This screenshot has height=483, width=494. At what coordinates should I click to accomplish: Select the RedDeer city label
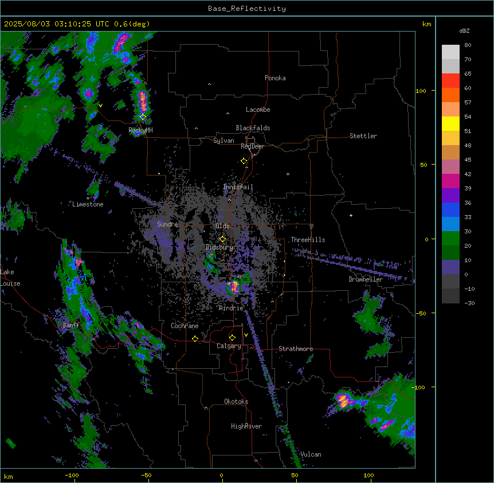point(252,146)
